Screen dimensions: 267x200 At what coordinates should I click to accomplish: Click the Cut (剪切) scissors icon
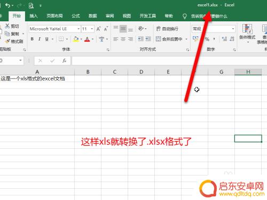(x=7, y=26)
